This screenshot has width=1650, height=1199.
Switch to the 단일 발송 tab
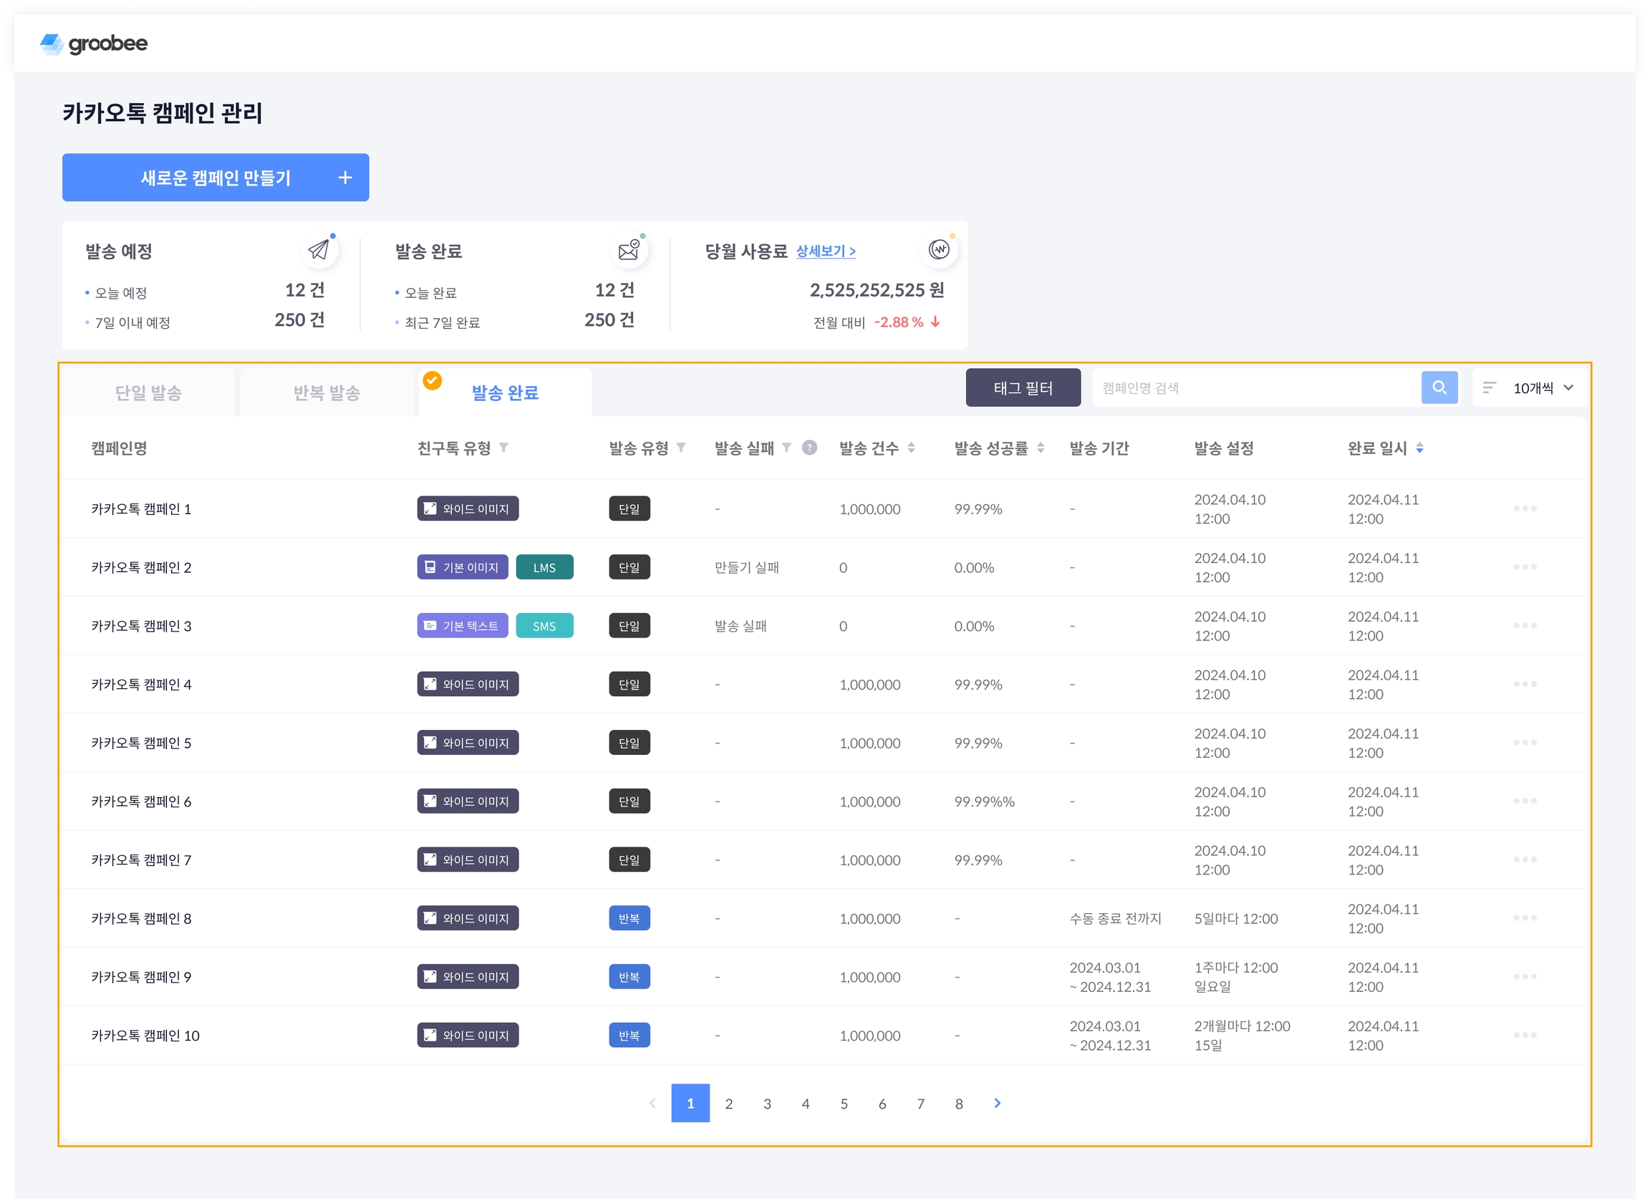tap(148, 393)
